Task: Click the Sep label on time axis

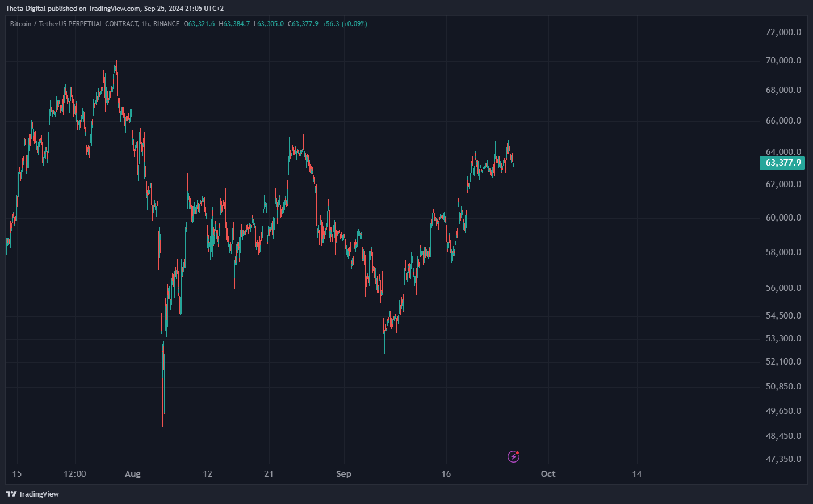Action: (343, 474)
